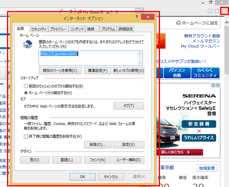
Task: Click ホームページに設定 with house icon
Action: tap(197, 23)
